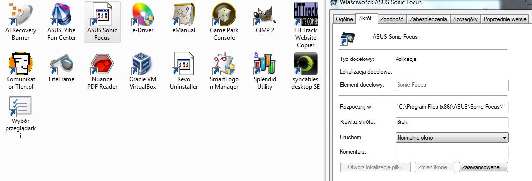The height and width of the screenshot is (181, 532).
Task: Select the syncables desktop SE icon
Action: click(x=305, y=64)
